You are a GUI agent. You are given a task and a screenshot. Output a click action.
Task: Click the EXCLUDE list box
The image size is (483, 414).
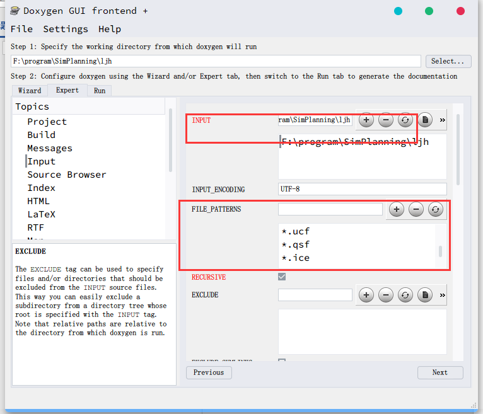click(362, 332)
